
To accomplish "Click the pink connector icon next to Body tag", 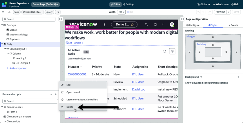I will coord(77,27).
